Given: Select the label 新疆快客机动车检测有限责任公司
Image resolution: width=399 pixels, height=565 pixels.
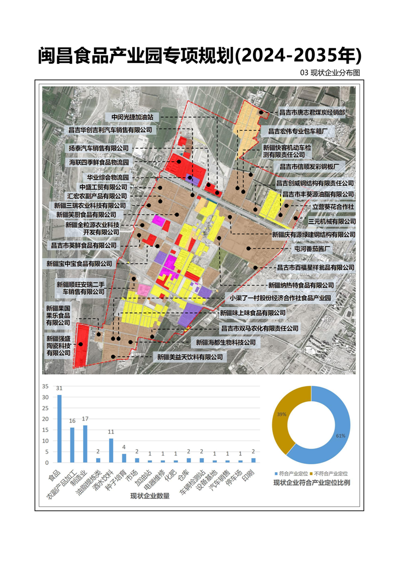Looking at the screenshot, I should coord(287,151).
